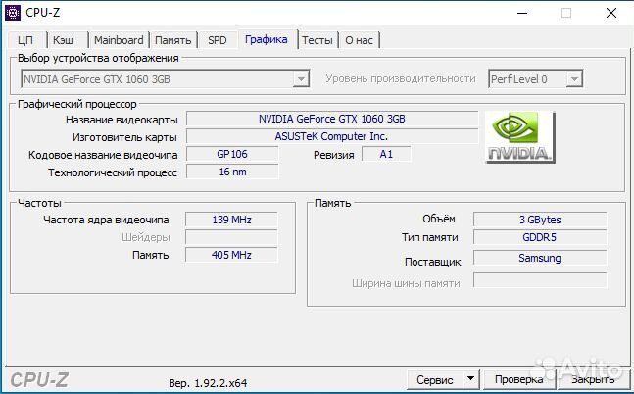Click the Кодовое название видеочипа label
634x394 pixels.
[103, 155]
